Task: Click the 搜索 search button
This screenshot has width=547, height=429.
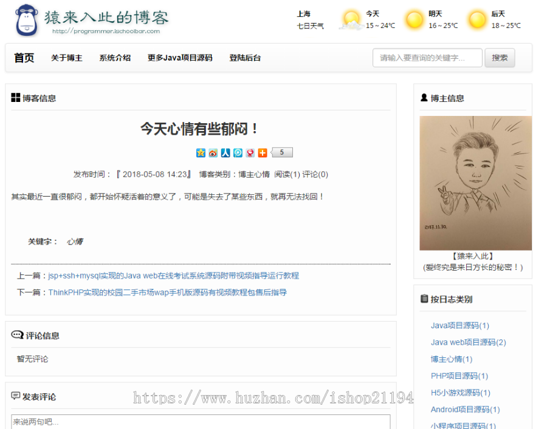Action: pyautogui.click(x=500, y=58)
